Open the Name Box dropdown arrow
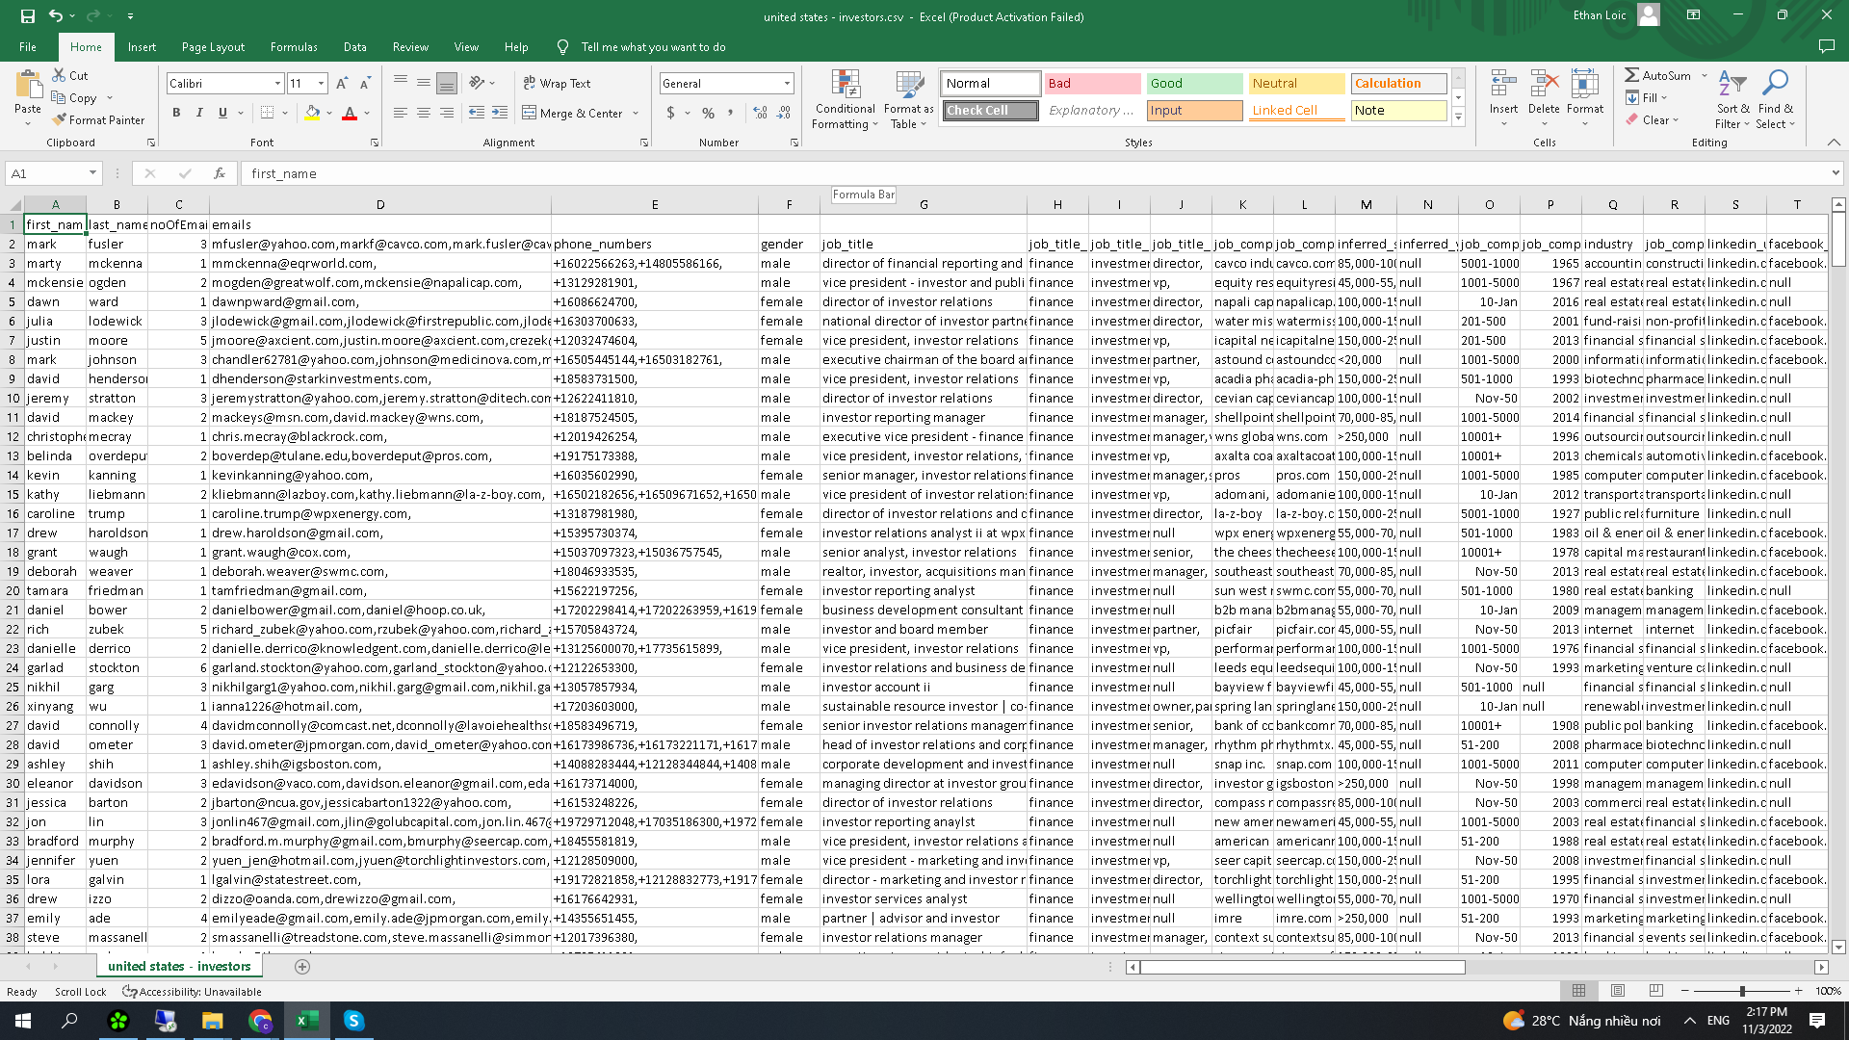 pyautogui.click(x=92, y=173)
